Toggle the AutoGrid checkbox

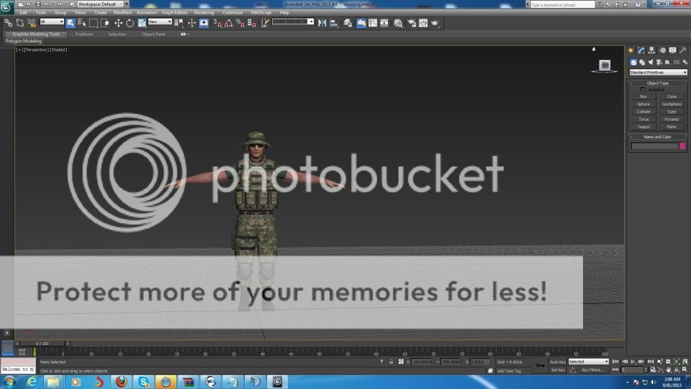(x=643, y=90)
